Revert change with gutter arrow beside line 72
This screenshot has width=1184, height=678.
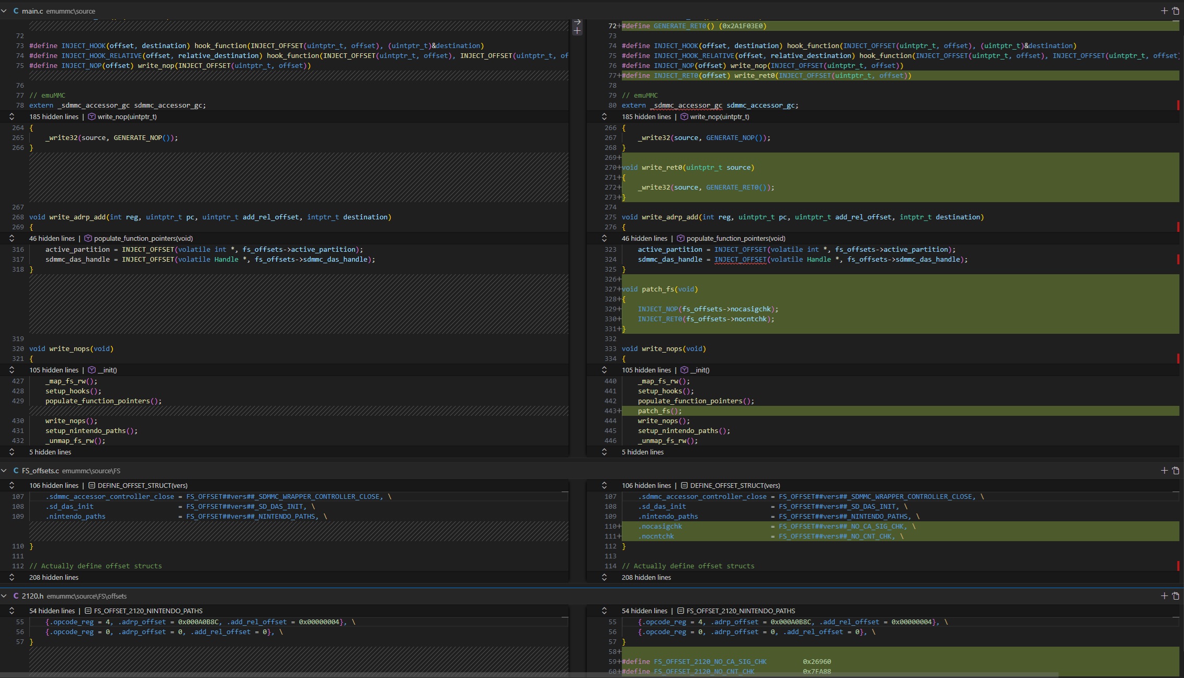pos(577,22)
